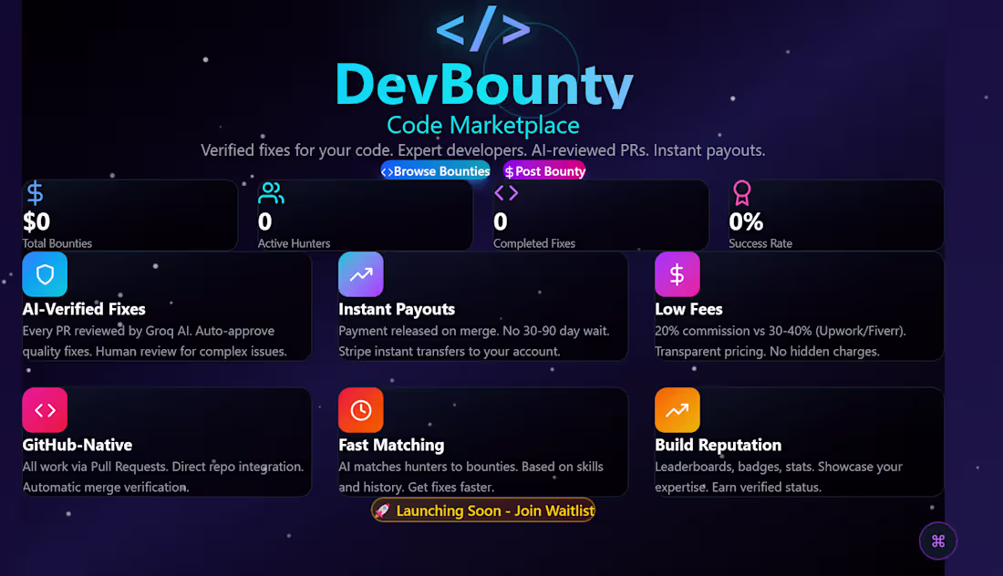The width and height of the screenshot is (1003, 576).
Task: Click the shield icon for AI-Verified Fixes
Action: click(45, 274)
